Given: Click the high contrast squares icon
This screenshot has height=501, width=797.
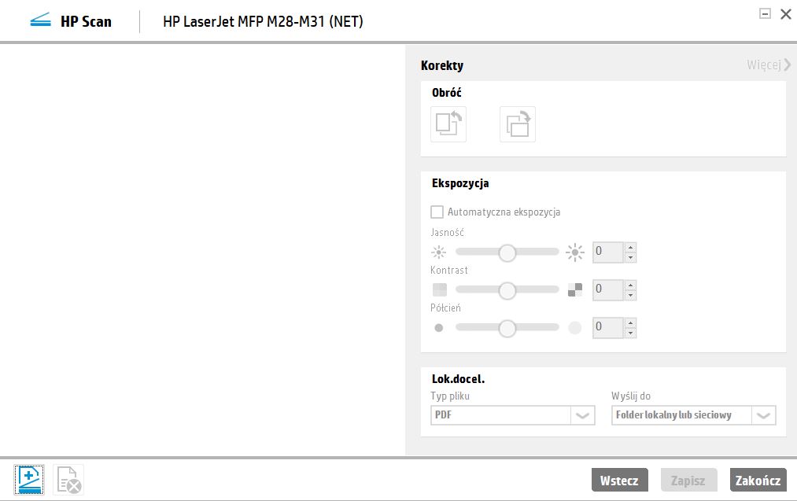Looking at the screenshot, I should [575, 289].
